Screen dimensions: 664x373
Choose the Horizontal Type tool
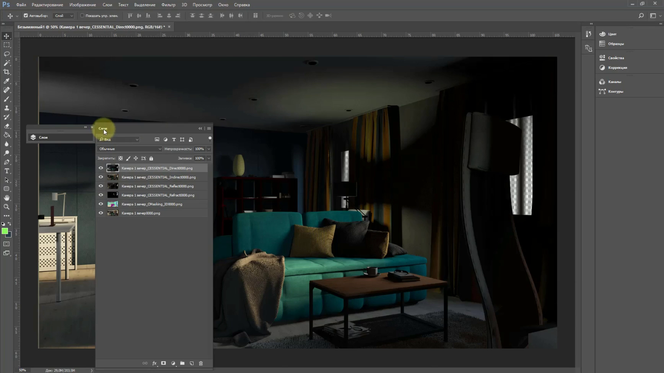(x=7, y=171)
